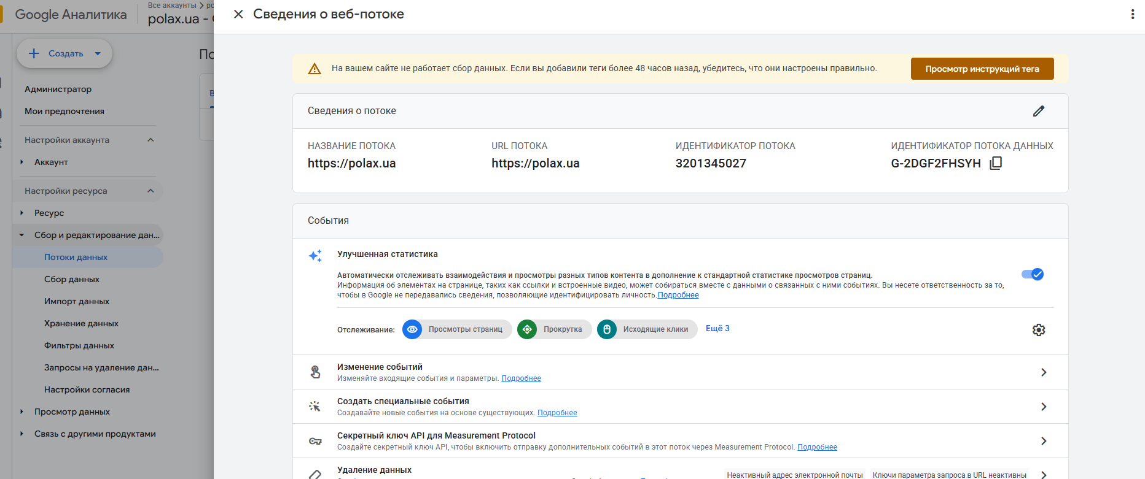1145x479 pixels.
Task: Click the plus icon on Создать button
Action: [x=34, y=53]
